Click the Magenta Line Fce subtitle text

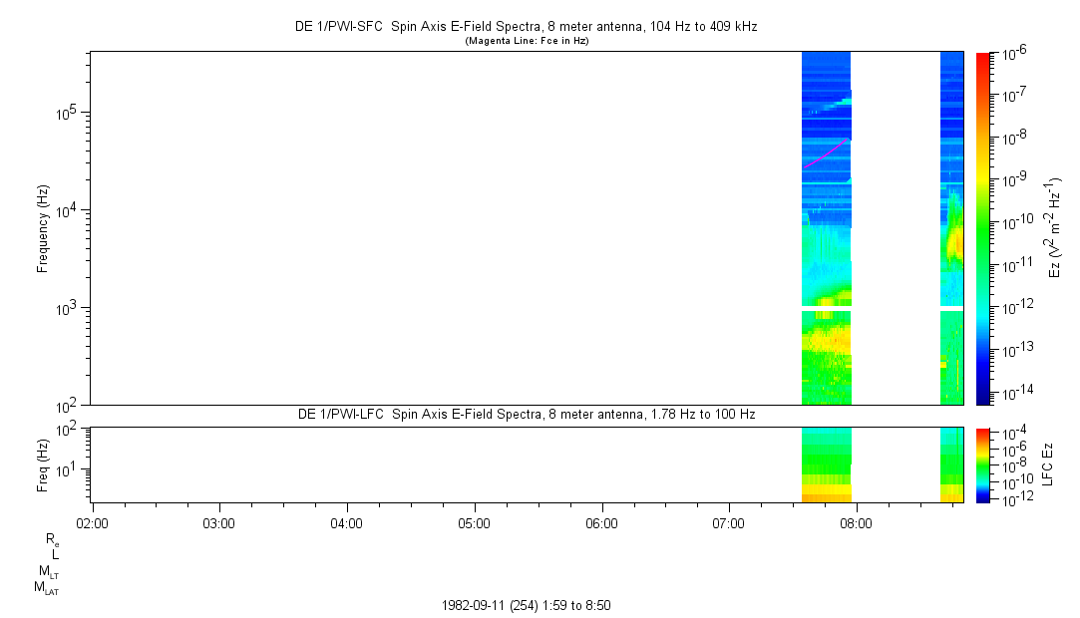[527, 41]
